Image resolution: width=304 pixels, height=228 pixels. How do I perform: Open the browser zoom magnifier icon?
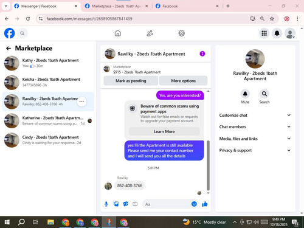point(262,19)
